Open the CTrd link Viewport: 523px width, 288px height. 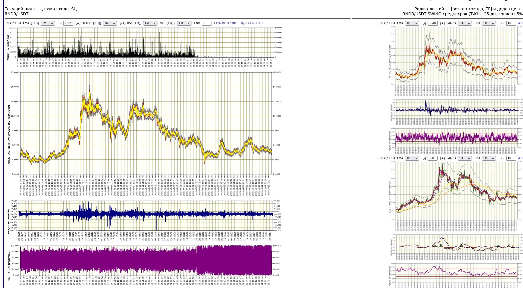259,23
